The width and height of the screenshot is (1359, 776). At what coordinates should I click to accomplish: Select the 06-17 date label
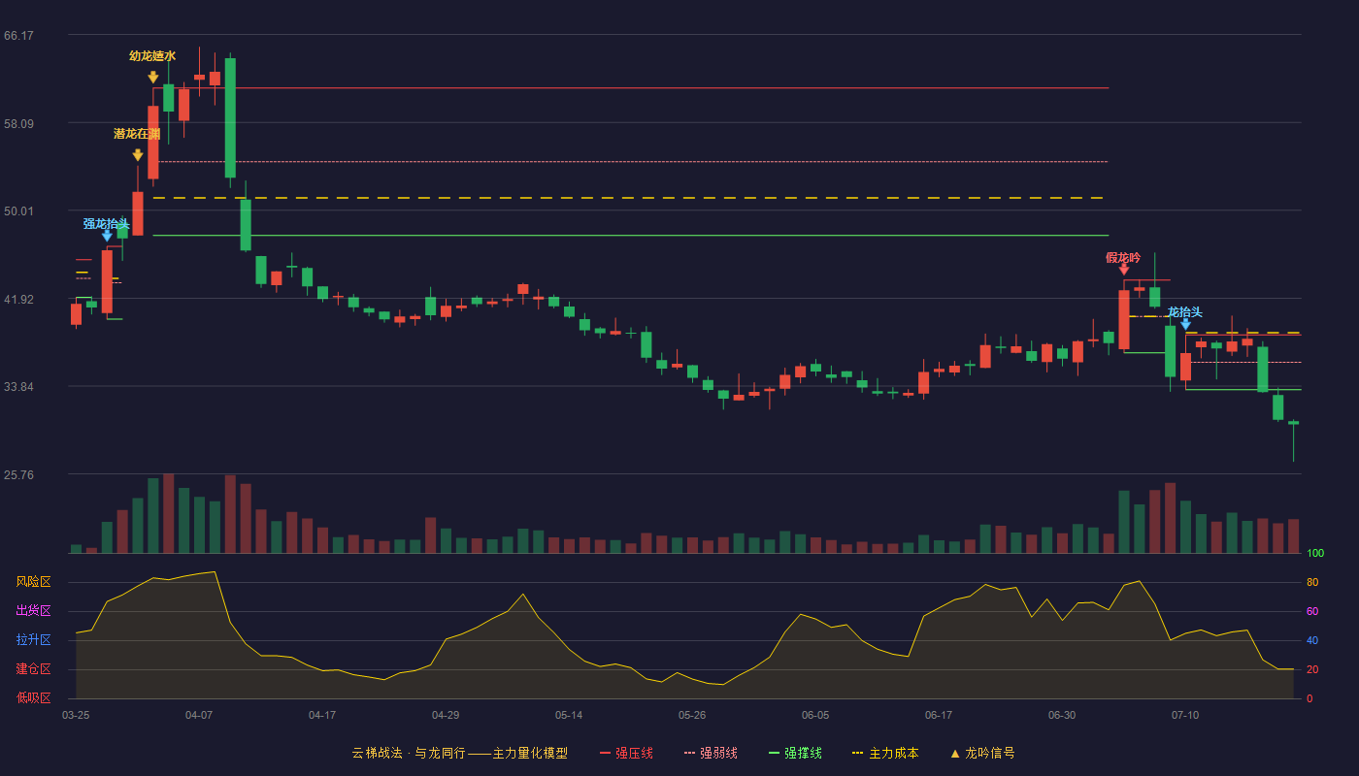pyautogui.click(x=939, y=715)
